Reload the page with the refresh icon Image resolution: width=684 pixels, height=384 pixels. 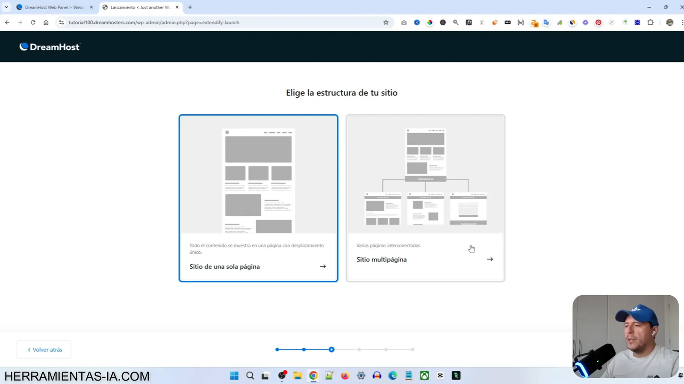point(33,22)
